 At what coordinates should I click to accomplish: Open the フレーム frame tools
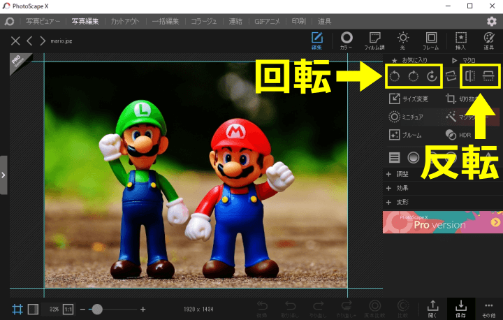(x=431, y=41)
